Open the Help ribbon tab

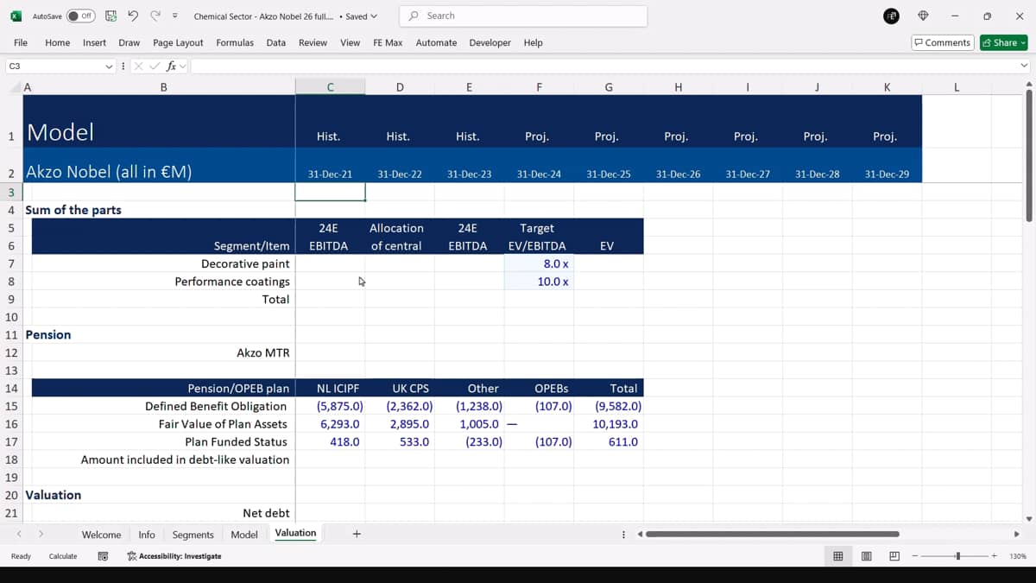(533, 42)
